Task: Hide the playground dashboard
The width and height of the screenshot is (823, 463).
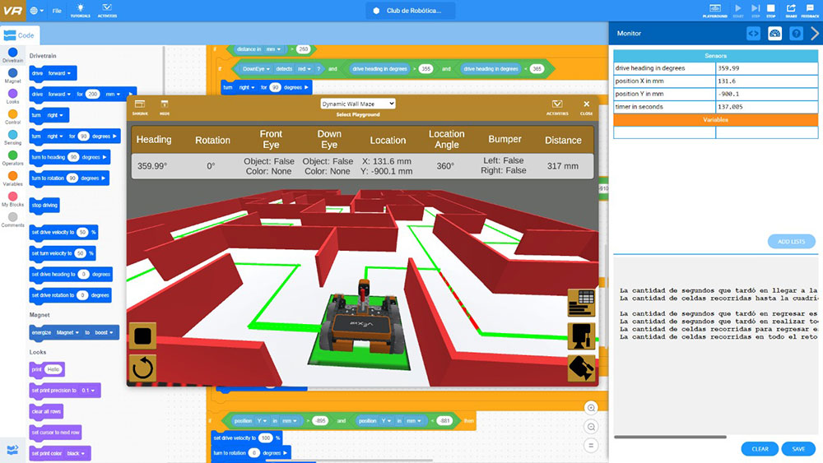Action: coord(165,107)
